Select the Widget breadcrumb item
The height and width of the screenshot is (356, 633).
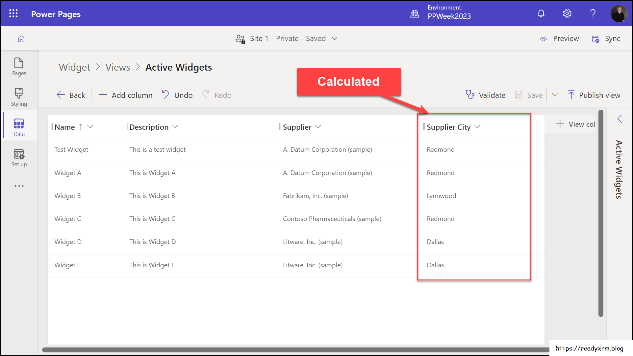pos(74,67)
